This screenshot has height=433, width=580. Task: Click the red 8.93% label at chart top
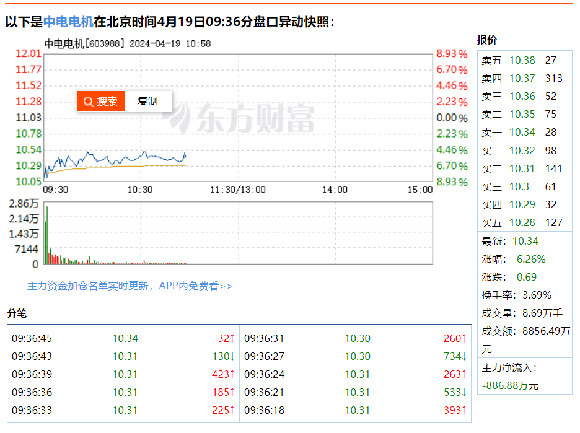452,53
